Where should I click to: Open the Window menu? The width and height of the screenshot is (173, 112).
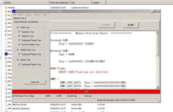click(37, 15)
